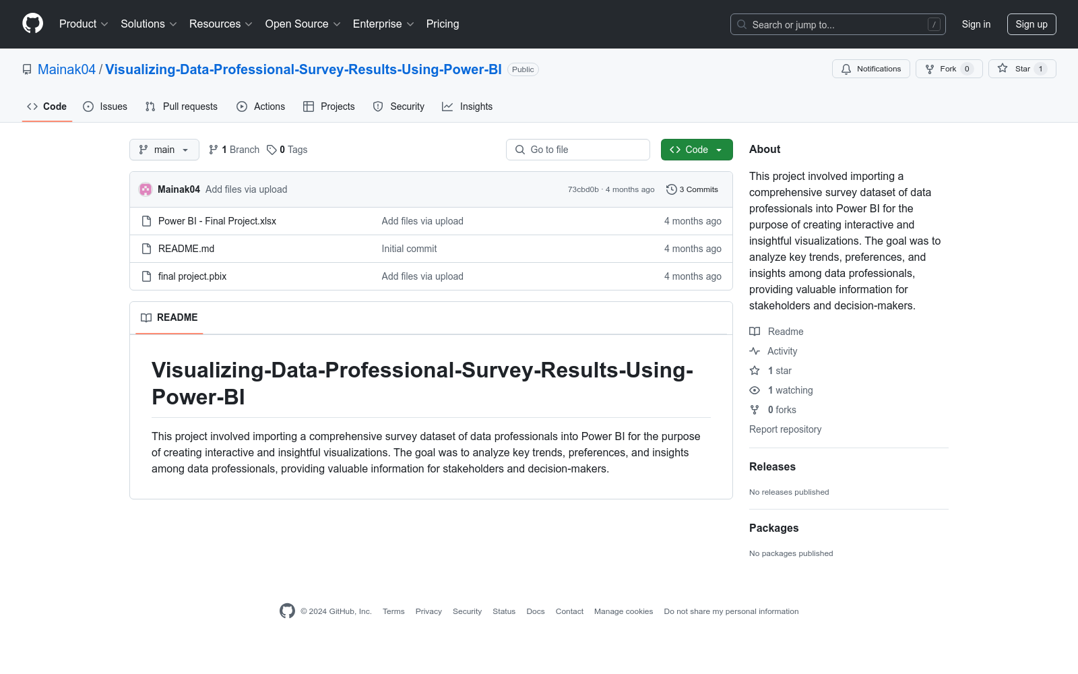The image size is (1078, 674).
Task: Open the footer Status link
Action: 504,611
